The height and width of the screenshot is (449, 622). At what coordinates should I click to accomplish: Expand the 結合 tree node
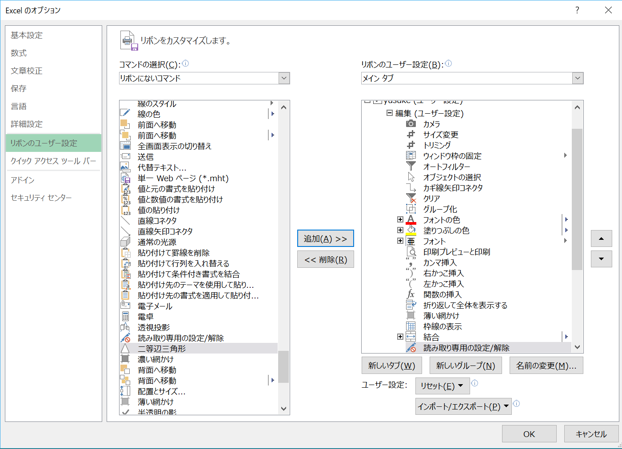pyautogui.click(x=400, y=337)
